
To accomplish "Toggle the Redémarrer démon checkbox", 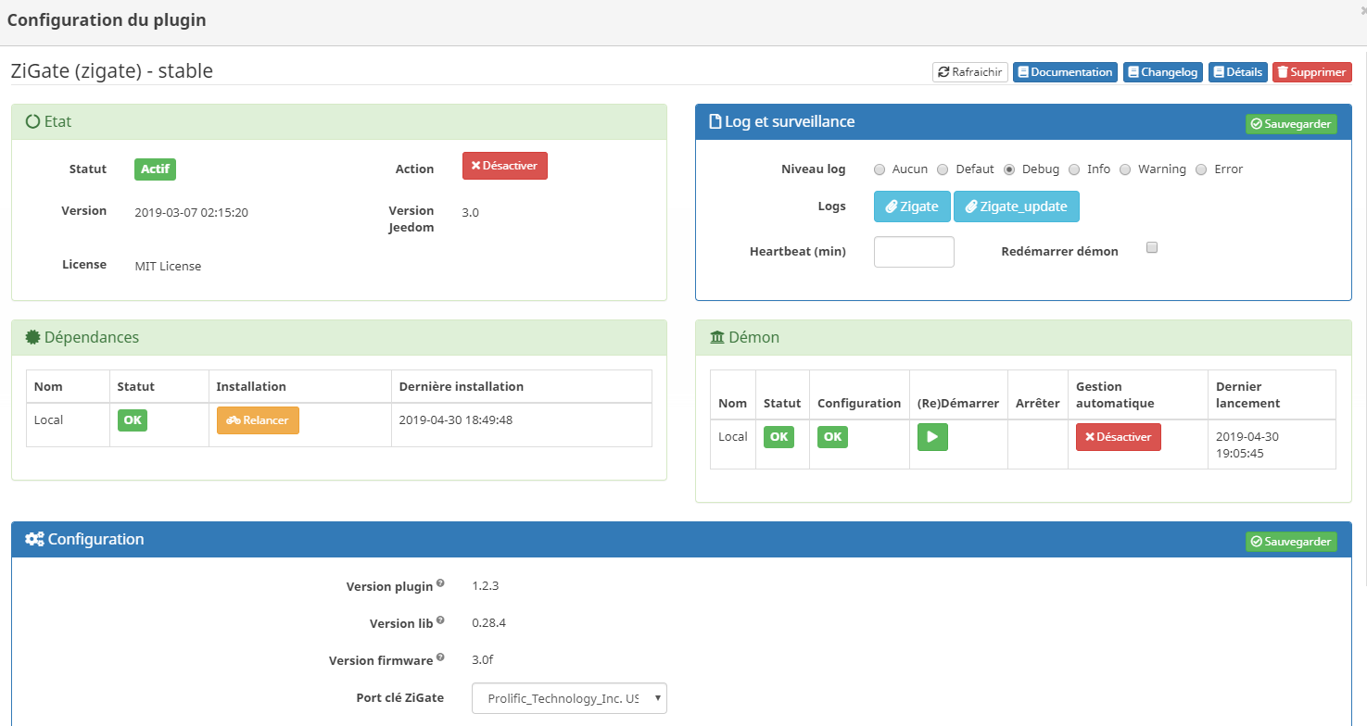I will (1152, 247).
